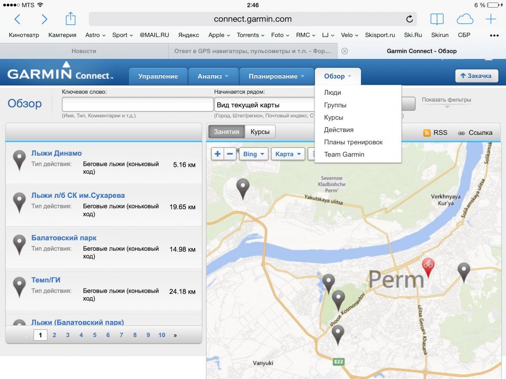Screen dimensions: 506x379
Task: Click the pin icon beside Лыжи Динамо
Action: [x=19, y=160]
